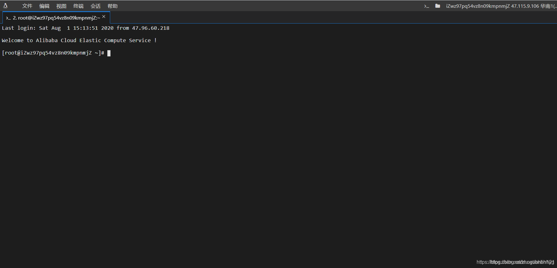The width and height of the screenshot is (557, 268).
Task: Open the 会话 menu
Action: [96, 6]
